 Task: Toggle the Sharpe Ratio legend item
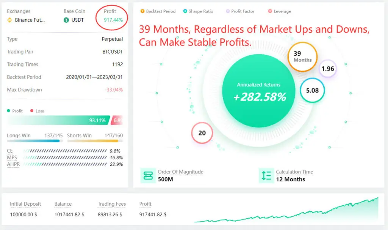198,11
